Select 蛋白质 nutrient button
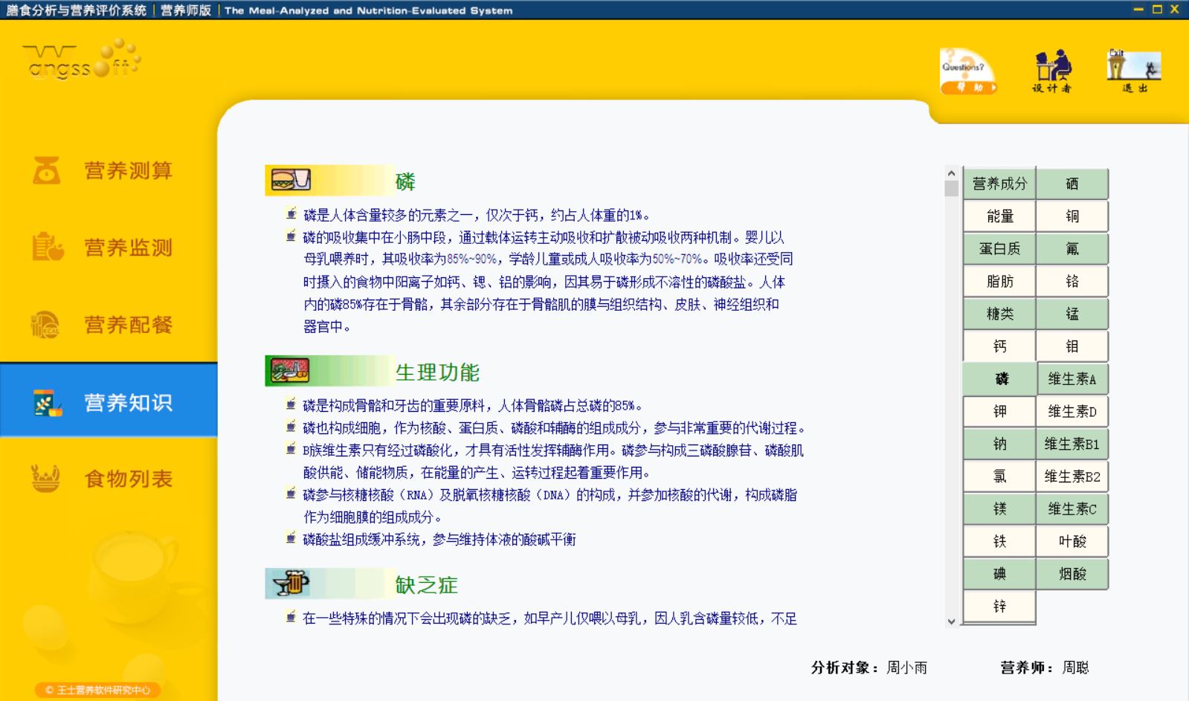This screenshot has height=701, width=1189. pos(999,249)
